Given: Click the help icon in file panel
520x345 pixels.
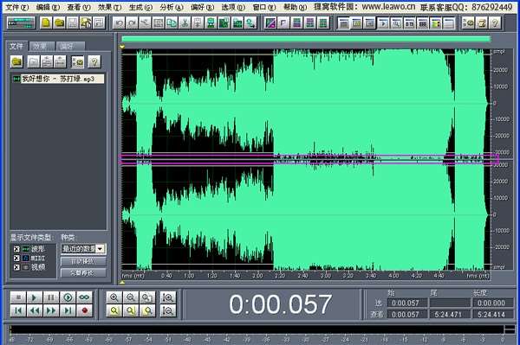Looking at the screenshot, I should click(94, 61).
